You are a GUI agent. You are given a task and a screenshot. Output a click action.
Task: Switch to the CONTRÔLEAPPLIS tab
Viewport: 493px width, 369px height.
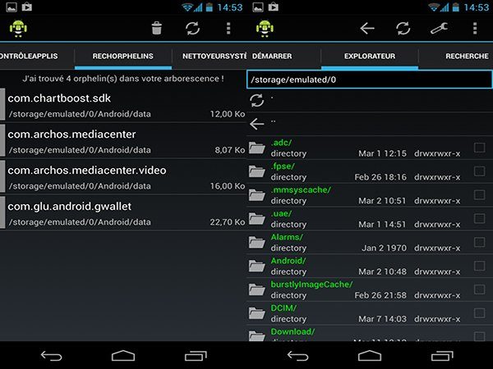click(x=29, y=56)
